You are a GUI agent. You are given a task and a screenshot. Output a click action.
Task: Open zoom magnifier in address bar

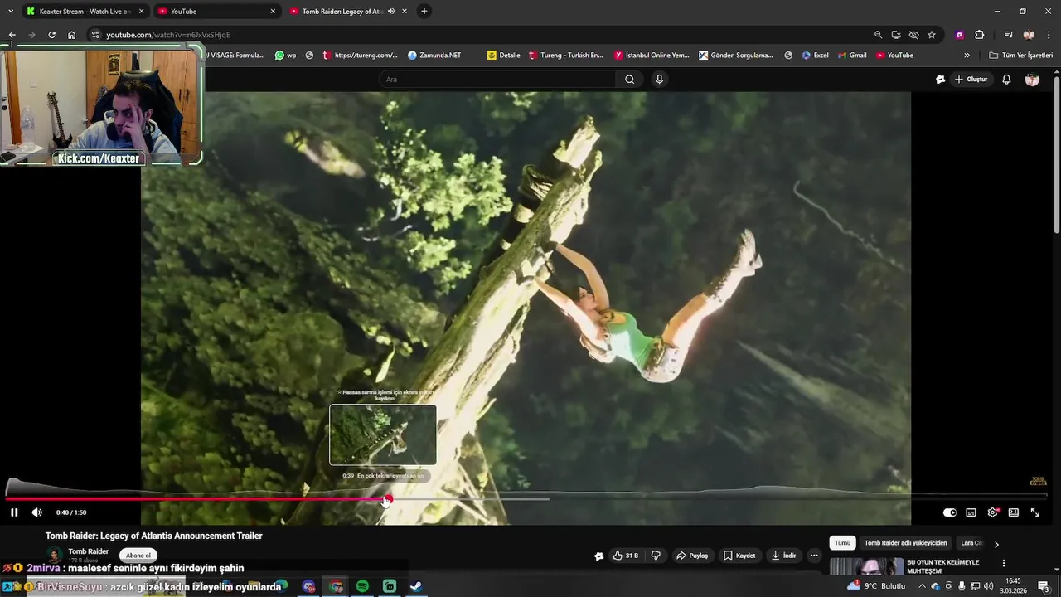pos(878,35)
